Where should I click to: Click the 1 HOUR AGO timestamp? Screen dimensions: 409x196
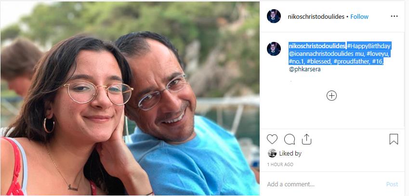tap(280, 165)
